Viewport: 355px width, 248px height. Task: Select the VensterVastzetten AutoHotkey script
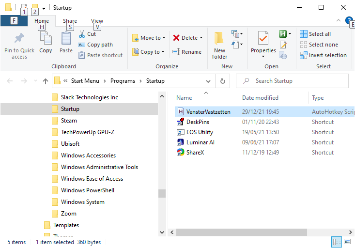click(264, 112)
